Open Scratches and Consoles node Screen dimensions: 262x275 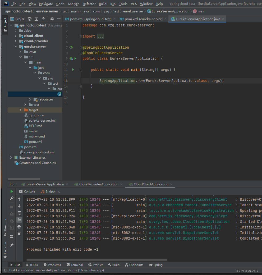[37, 163]
